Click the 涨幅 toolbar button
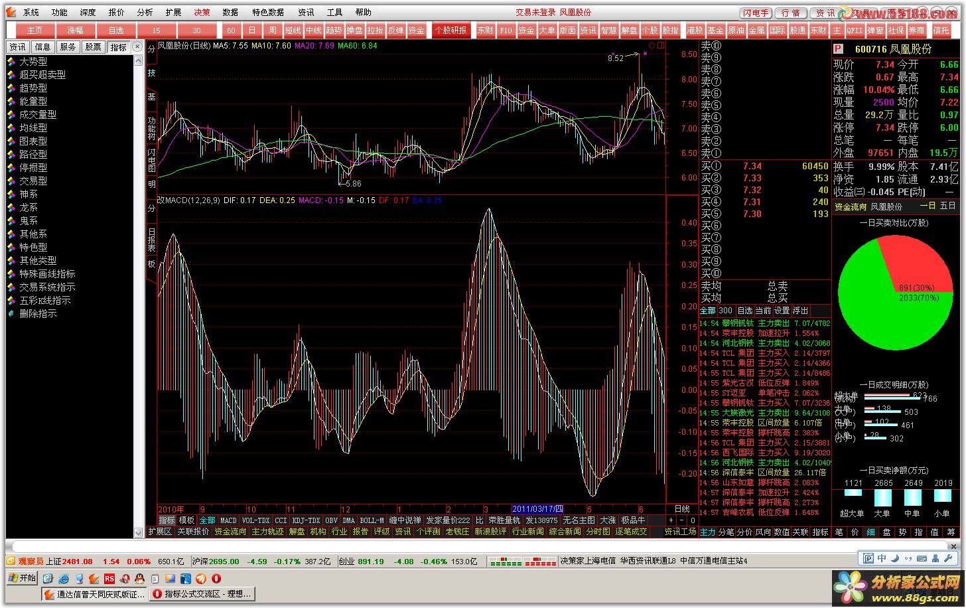This screenshot has width=966, height=608. tap(75, 31)
